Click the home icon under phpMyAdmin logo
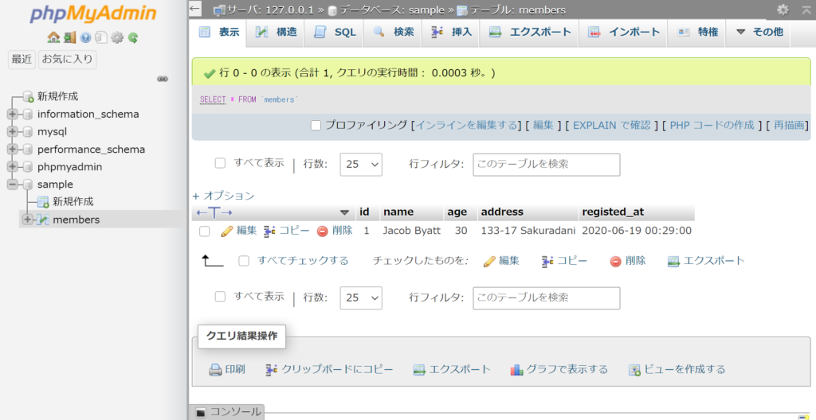Viewport: 816px width, 420px height. (53, 37)
